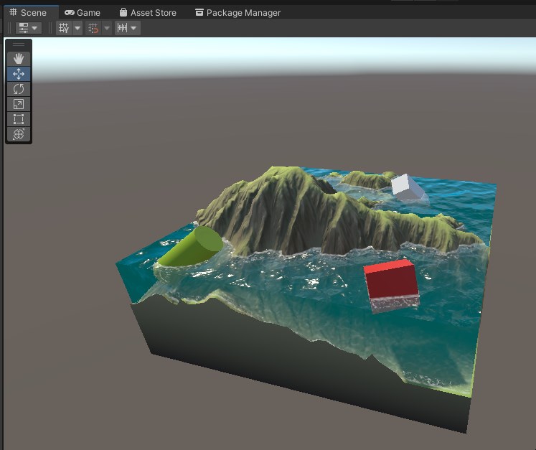Select the Scale tool

coord(19,104)
